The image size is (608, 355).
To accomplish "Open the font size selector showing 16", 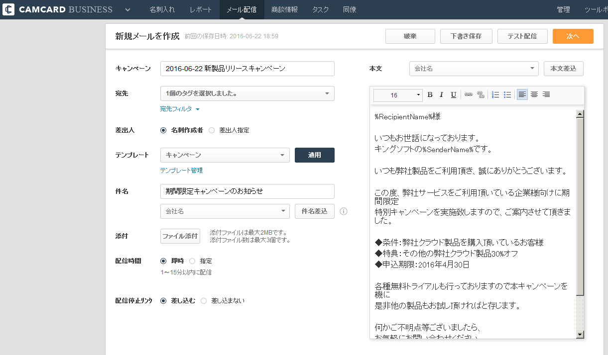I will 397,94.
